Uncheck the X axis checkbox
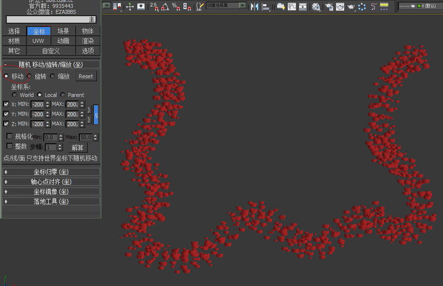Image resolution: width=443 pixels, height=286 pixels. tap(6, 104)
